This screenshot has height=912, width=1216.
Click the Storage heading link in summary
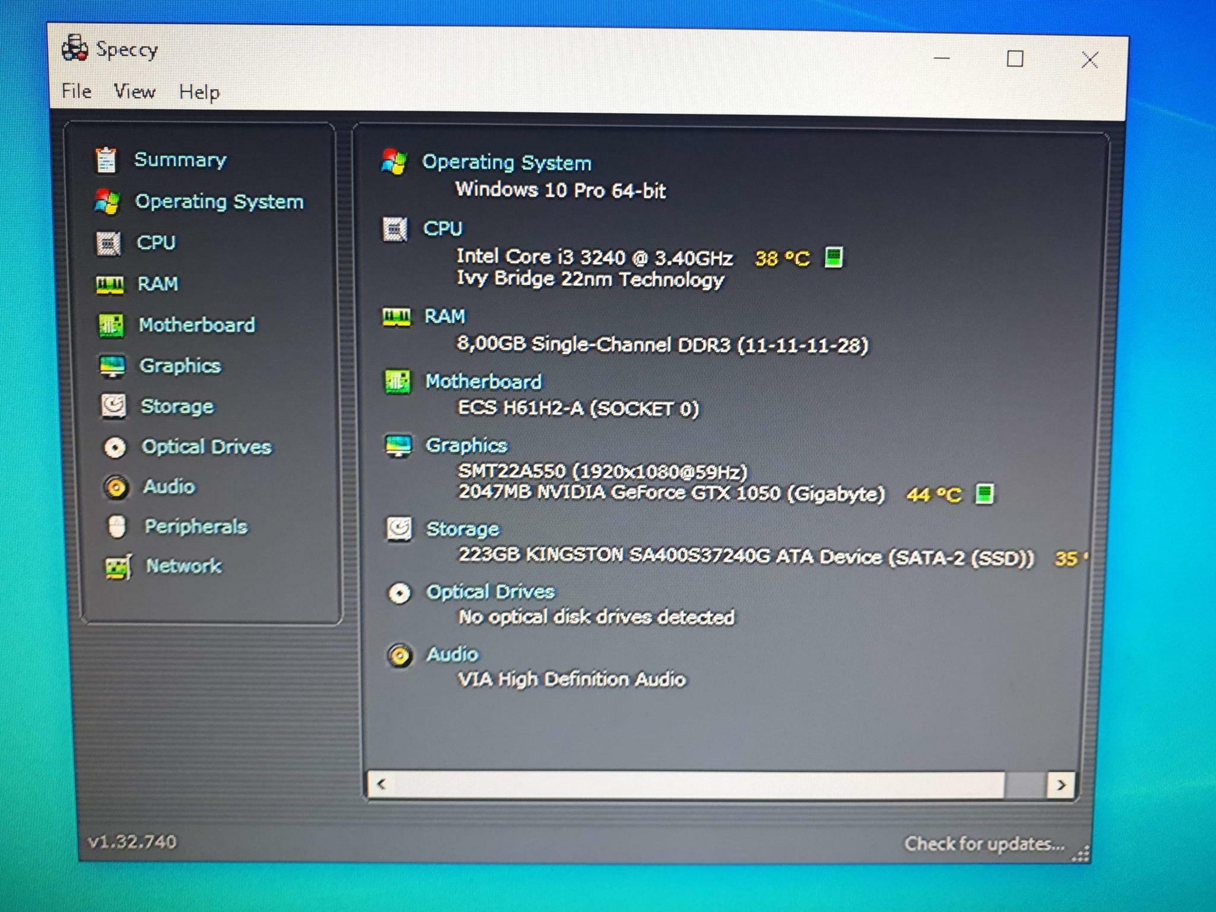pos(463,528)
